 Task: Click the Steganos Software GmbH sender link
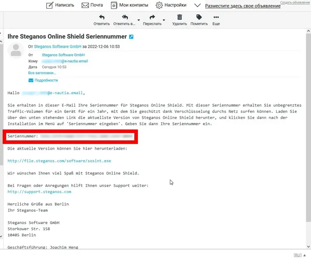57,46
